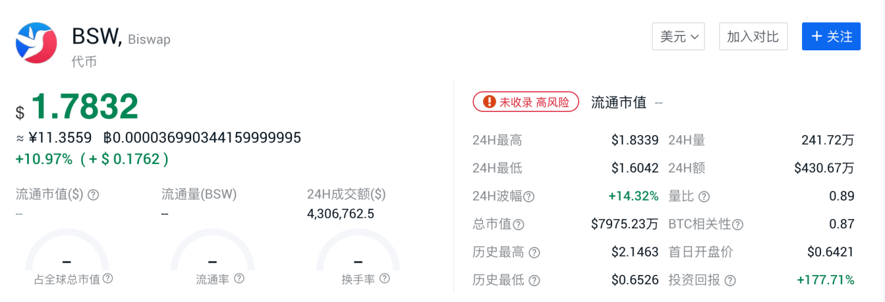Click the 1.7832 price value
This screenshot has height=302, width=885.
[x=85, y=107]
